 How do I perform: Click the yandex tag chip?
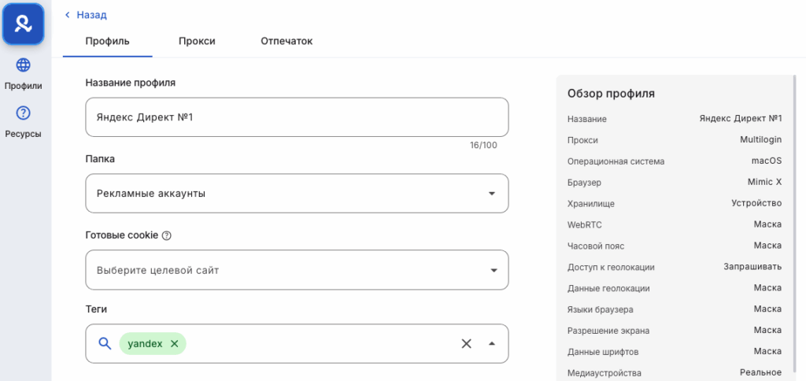coord(145,343)
